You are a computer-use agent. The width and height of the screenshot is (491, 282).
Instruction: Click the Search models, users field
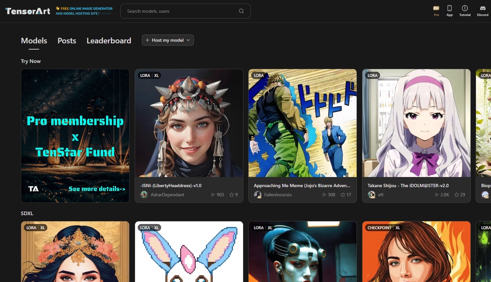(x=181, y=11)
